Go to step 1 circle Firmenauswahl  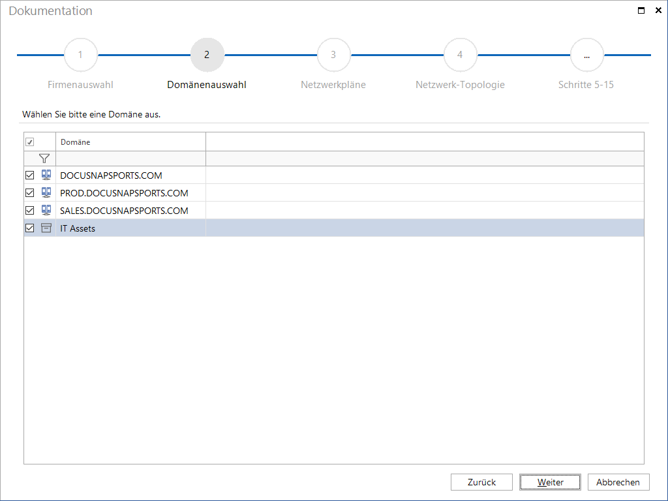click(80, 55)
